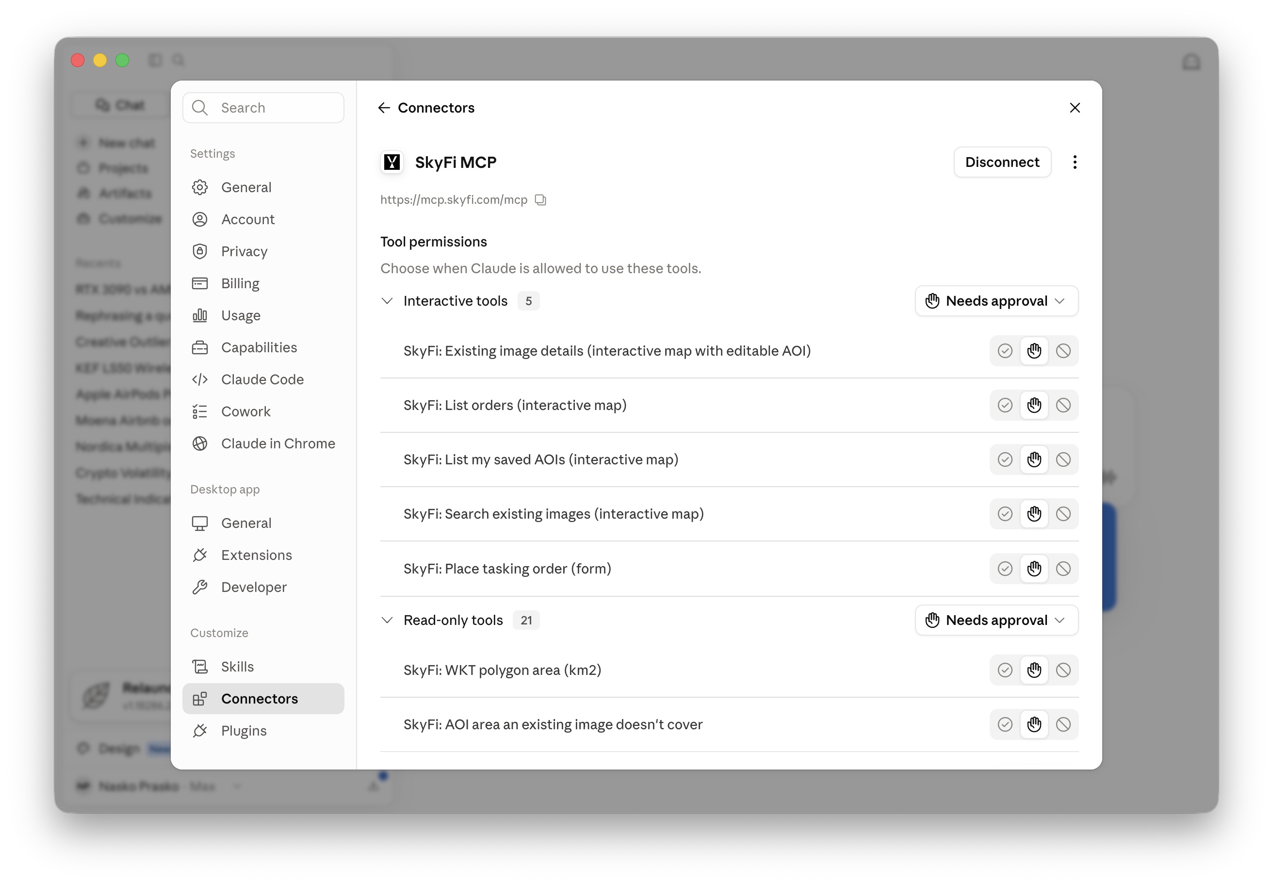This screenshot has width=1273, height=885.
Task: Collapse the Interactive tools section
Action: pyautogui.click(x=387, y=300)
